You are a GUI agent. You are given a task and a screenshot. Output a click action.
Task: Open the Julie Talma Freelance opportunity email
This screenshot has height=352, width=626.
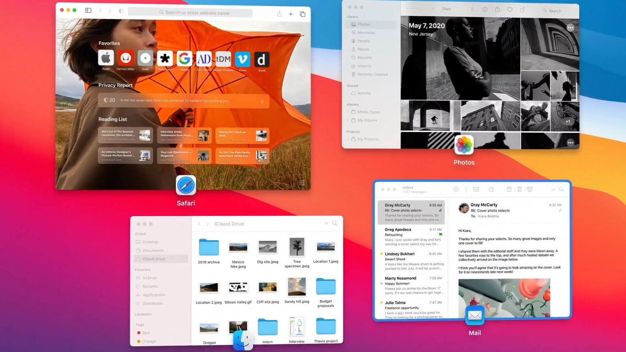point(411,309)
